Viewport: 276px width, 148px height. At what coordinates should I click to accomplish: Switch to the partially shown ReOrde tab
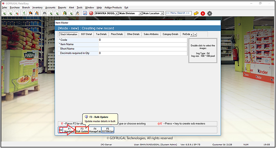[186, 34]
